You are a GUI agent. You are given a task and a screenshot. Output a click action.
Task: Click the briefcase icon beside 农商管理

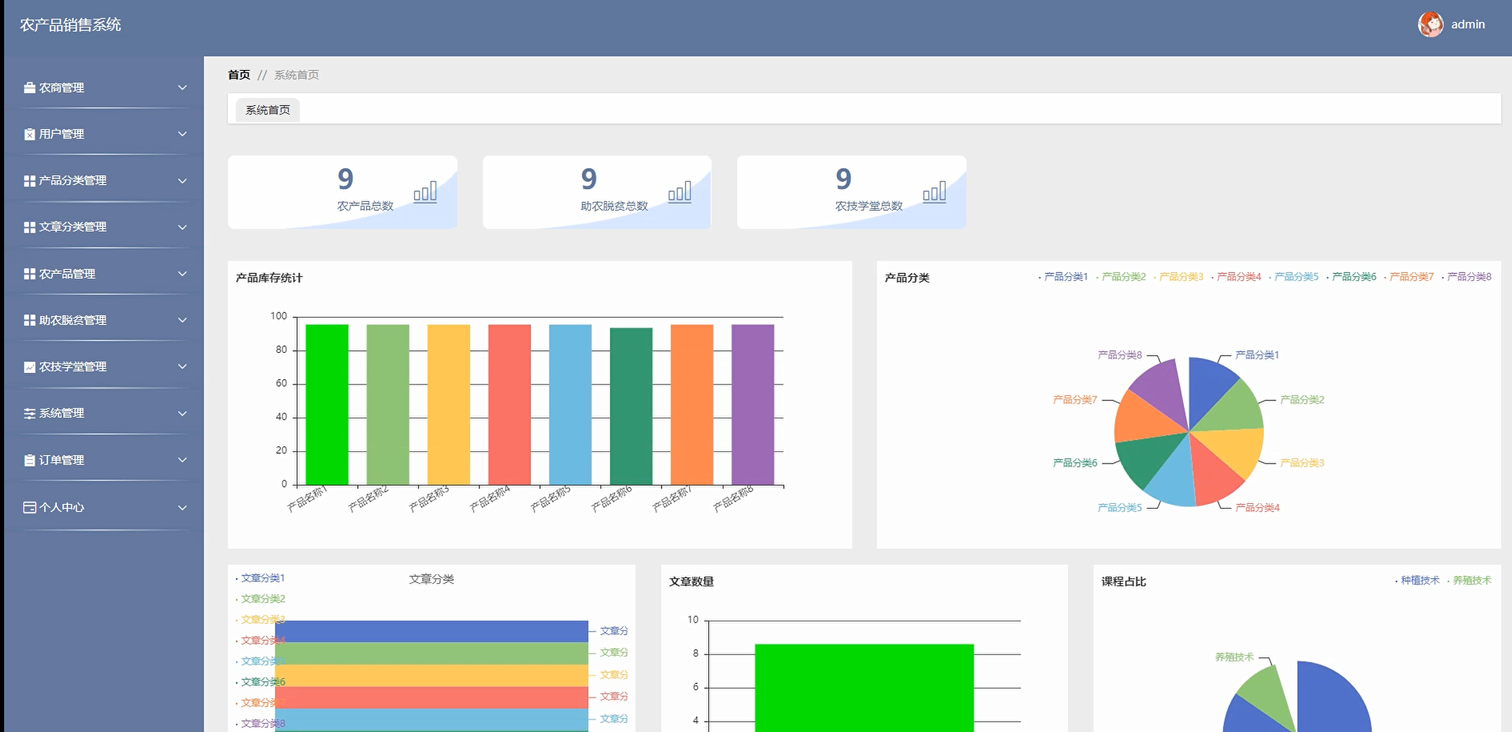30,88
